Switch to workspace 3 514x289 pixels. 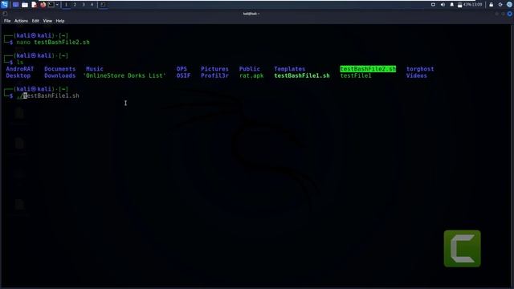coord(84,5)
